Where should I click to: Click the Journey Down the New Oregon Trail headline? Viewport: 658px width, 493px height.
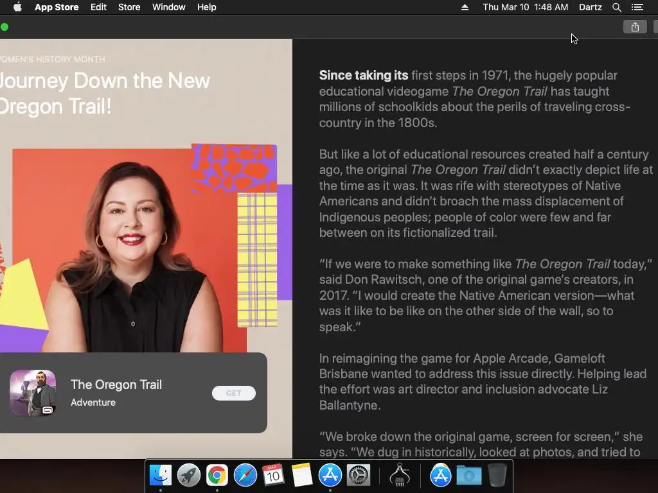[x=105, y=93]
